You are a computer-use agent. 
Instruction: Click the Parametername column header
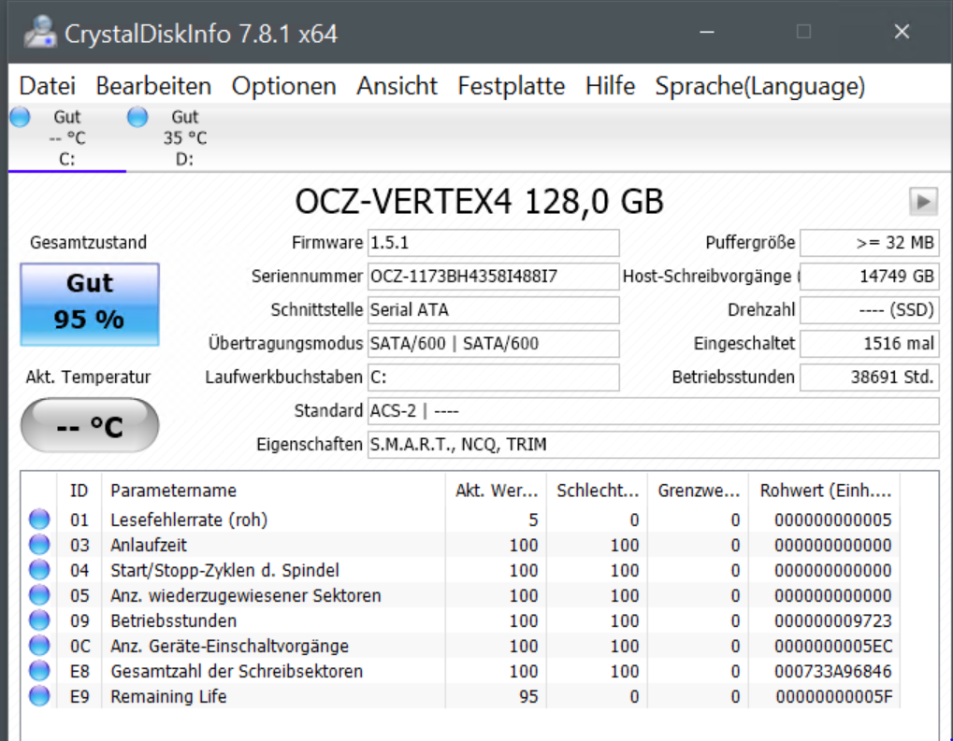pos(273,491)
